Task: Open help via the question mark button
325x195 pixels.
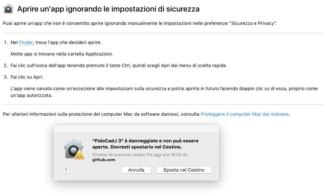Action: tap(66, 170)
